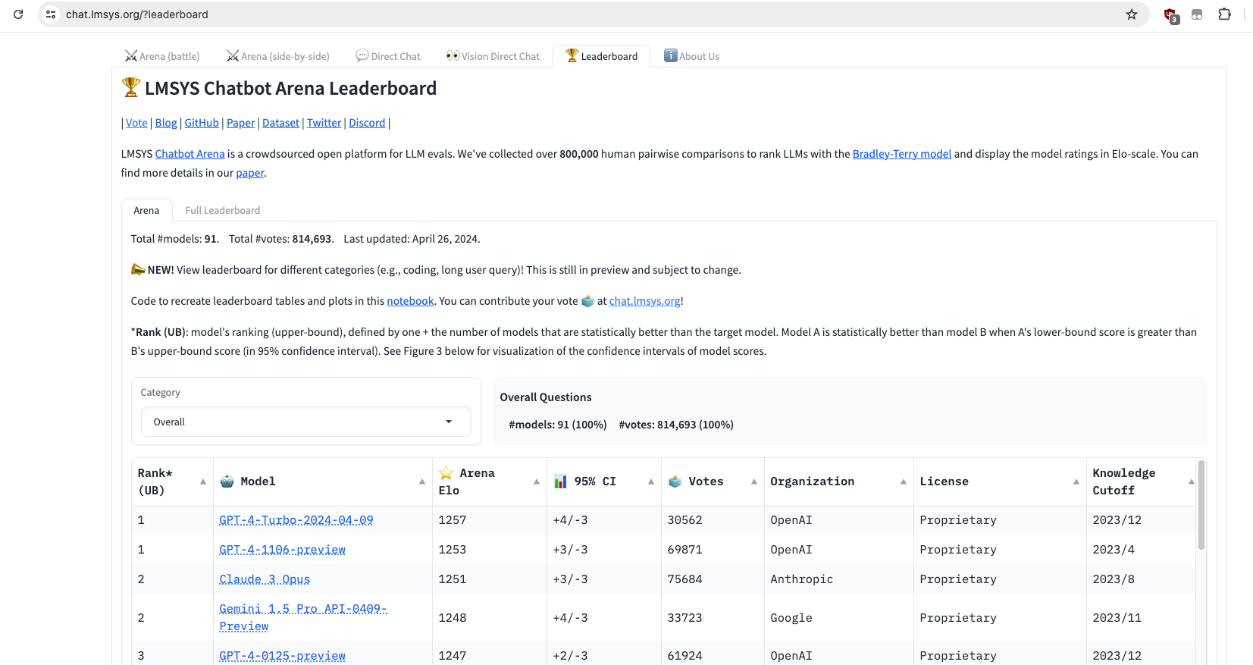Click the votes value 75684
Screen dimensions: 1253x665
(684, 579)
